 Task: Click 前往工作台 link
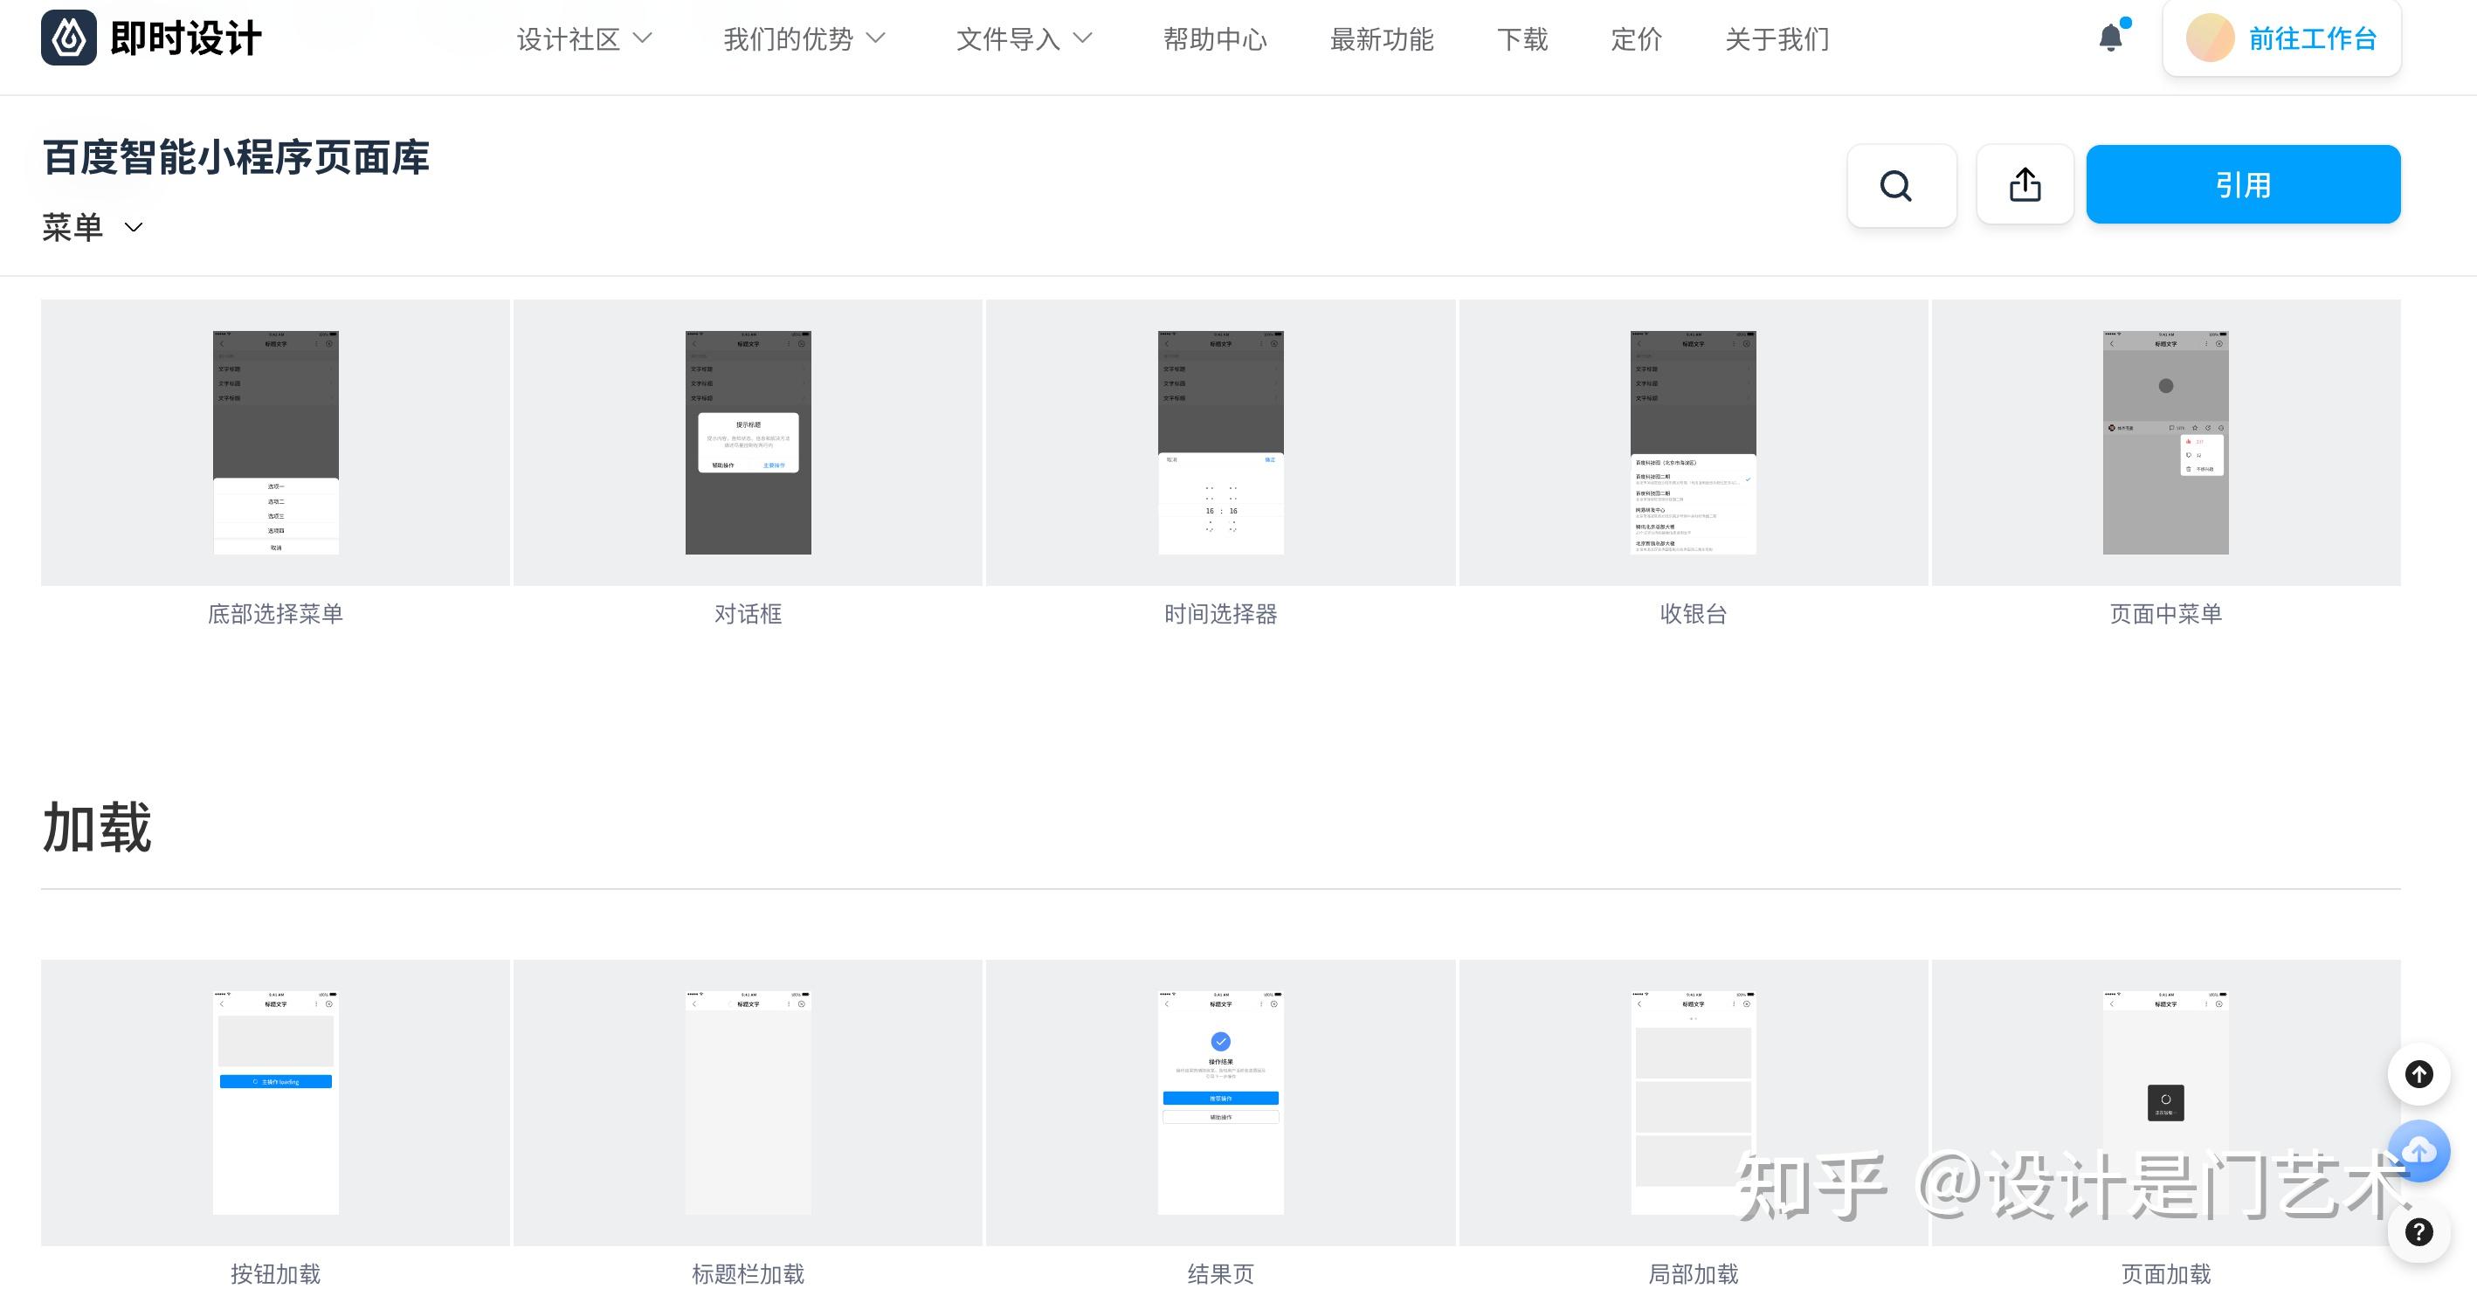coord(2312,38)
